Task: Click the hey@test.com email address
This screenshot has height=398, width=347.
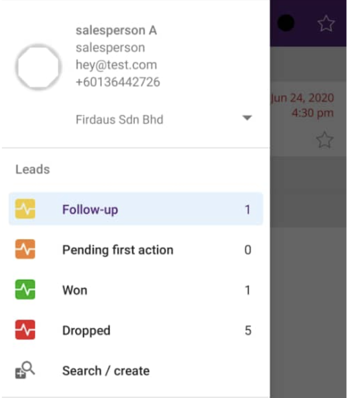Action: pos(116,65)
